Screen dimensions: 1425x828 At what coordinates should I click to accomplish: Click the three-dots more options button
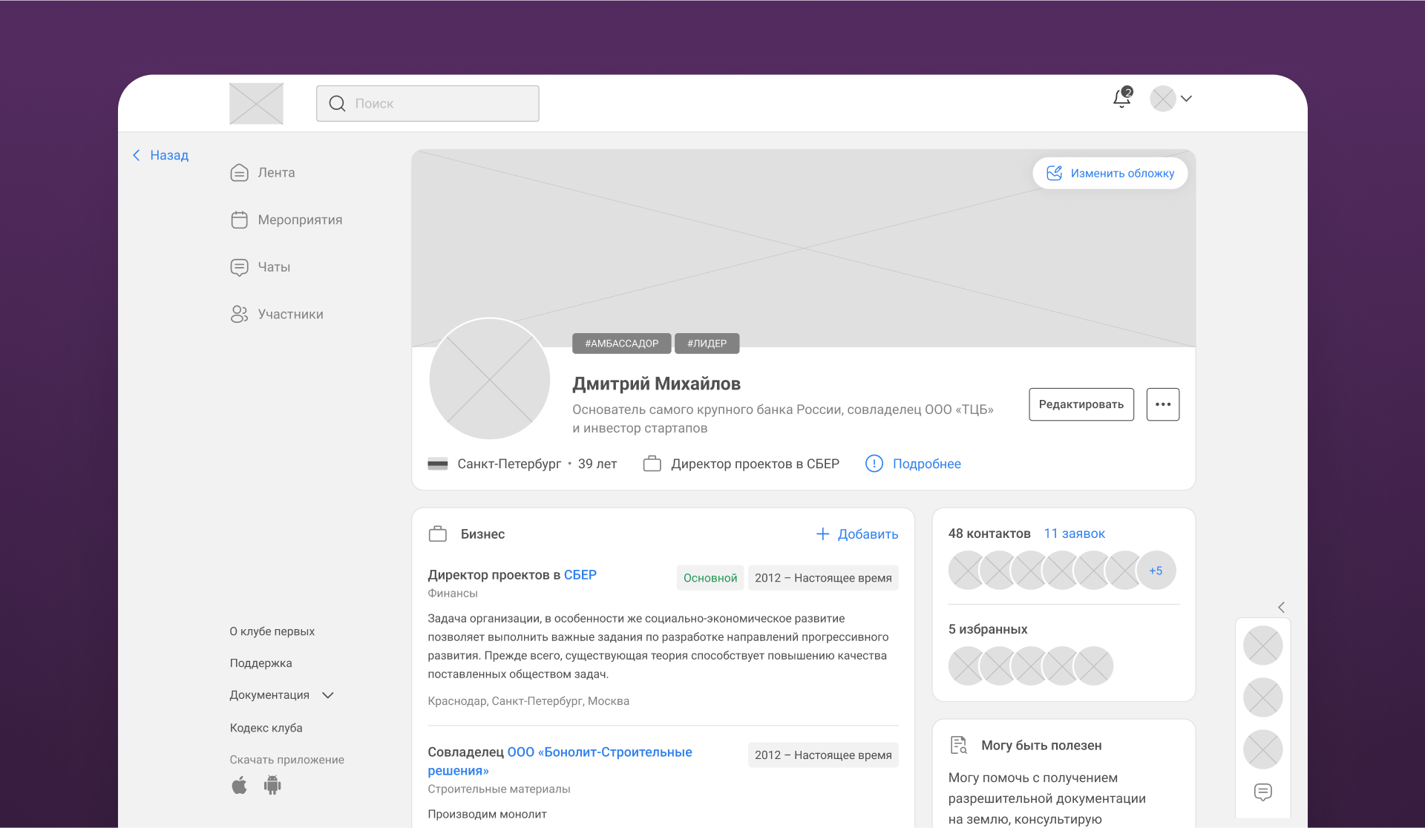[x=1162, y=404]
